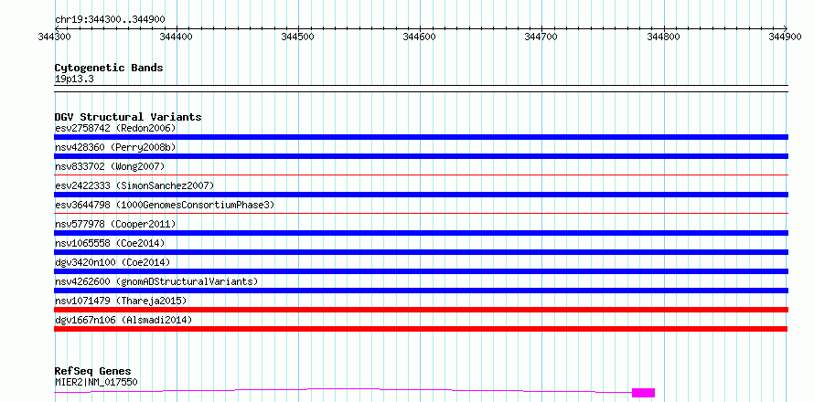Viewport: 814px width, 402px height.
Task: Click the RefSeq Genes track heading
Action: pyautogui.click(x=93, y=372)
